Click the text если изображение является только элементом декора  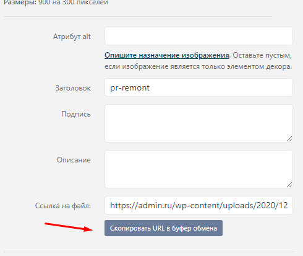point(198,66)
